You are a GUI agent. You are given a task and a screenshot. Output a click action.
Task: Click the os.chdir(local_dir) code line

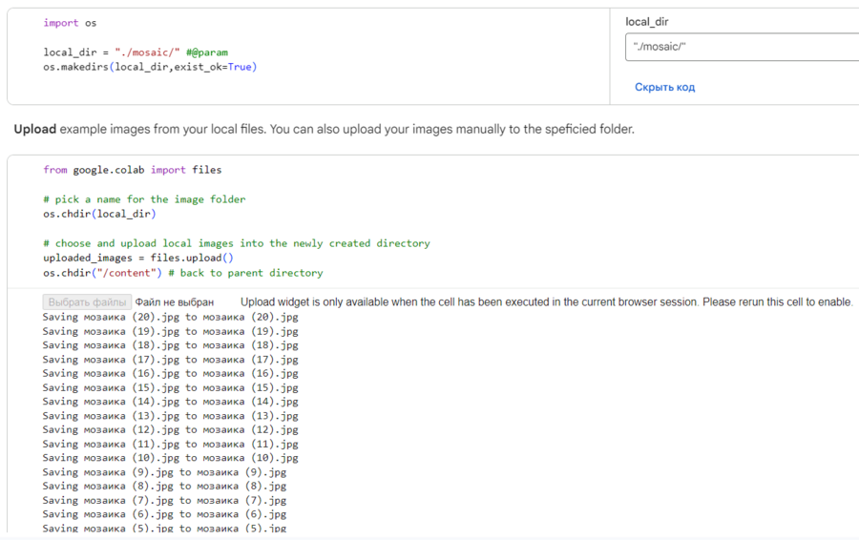pos(99,214)
